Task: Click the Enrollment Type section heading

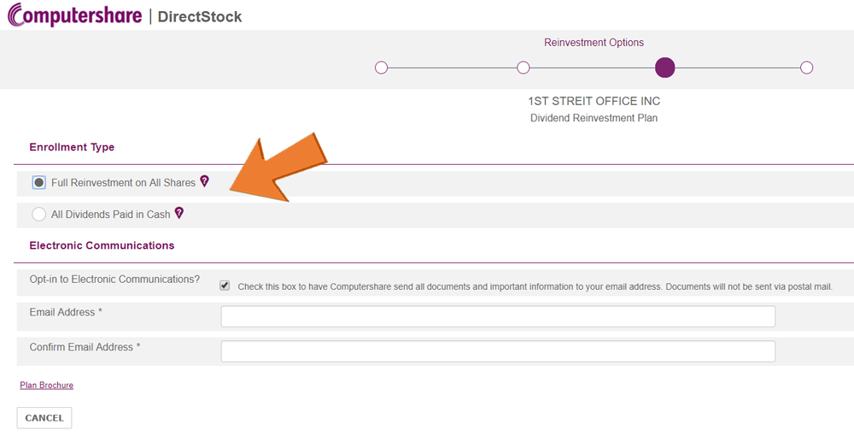Action: pos(72,147)
